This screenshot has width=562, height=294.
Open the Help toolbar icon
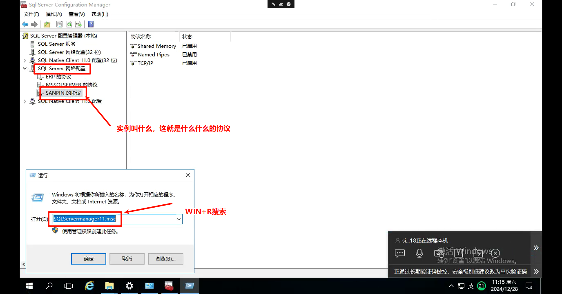[91, 24]
